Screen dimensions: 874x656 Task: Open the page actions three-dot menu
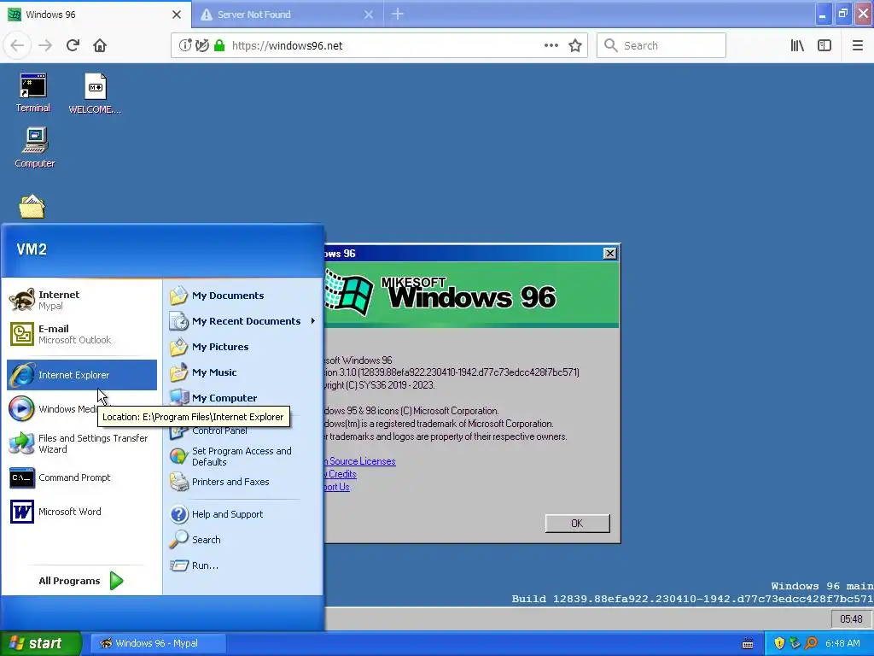pyautogui.click(x=551, y=45)
